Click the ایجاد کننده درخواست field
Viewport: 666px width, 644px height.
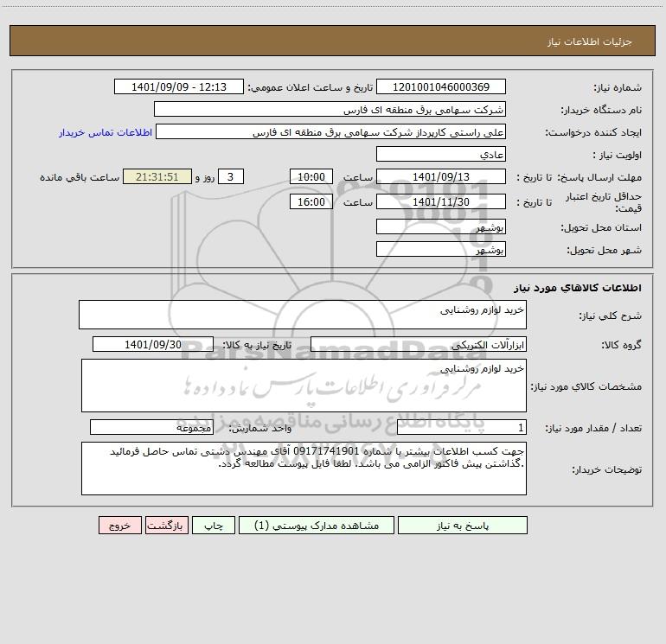click(x=331, y=131)
